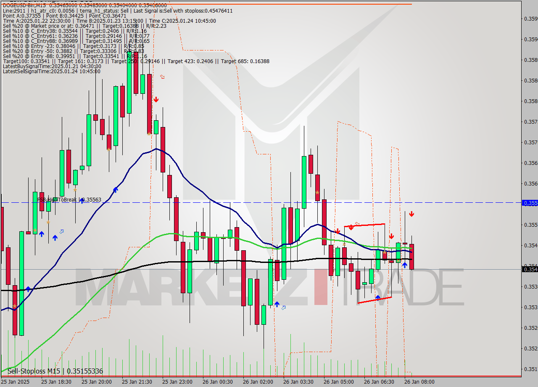
Task: Select the '26 Jan 02:00' time axis label
Action: (x=258, y=382)
